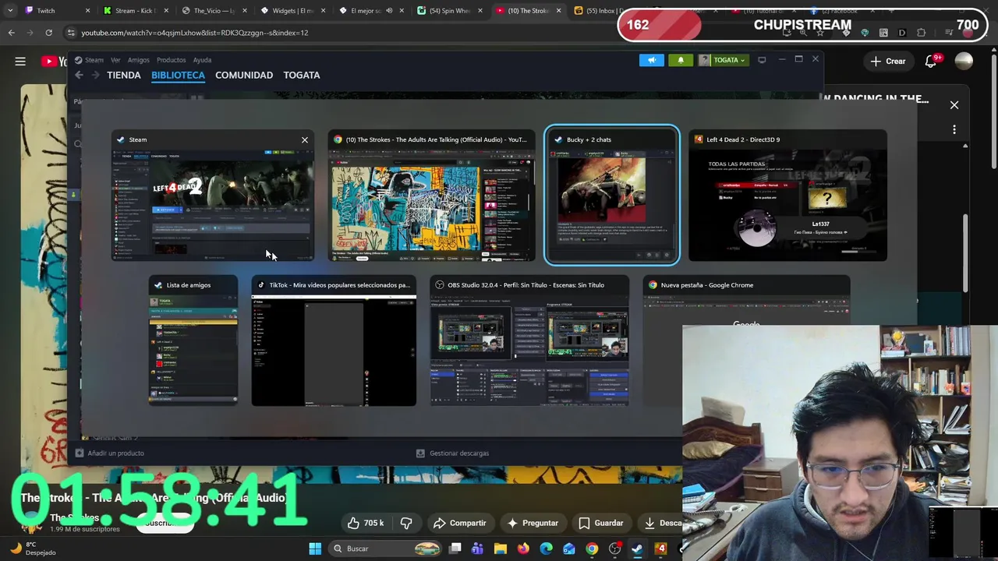Open OBS Studio from the taskbar
The height and width of the screenshot is (561, 998).
tap(615, 549)
